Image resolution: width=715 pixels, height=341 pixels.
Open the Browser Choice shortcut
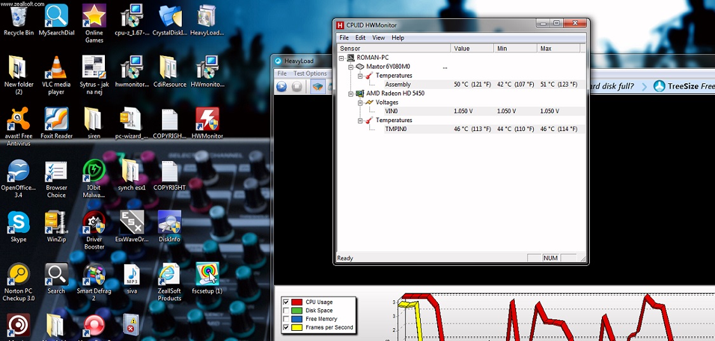pyautogui.click(x=57, y=179)
